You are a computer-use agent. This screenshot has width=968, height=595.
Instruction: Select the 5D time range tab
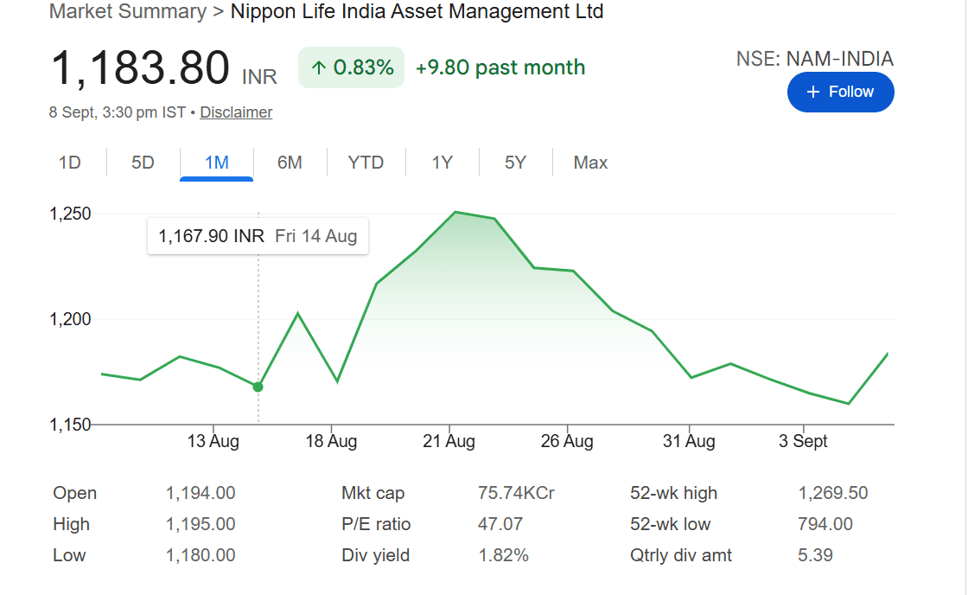pyautogui.click(x=143, y=163)
